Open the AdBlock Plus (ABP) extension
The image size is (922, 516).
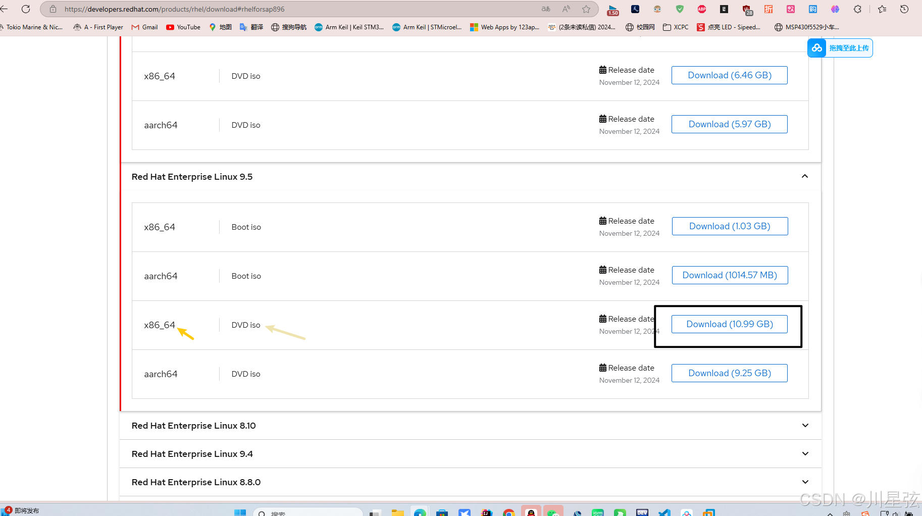click(x=702, y=9)
